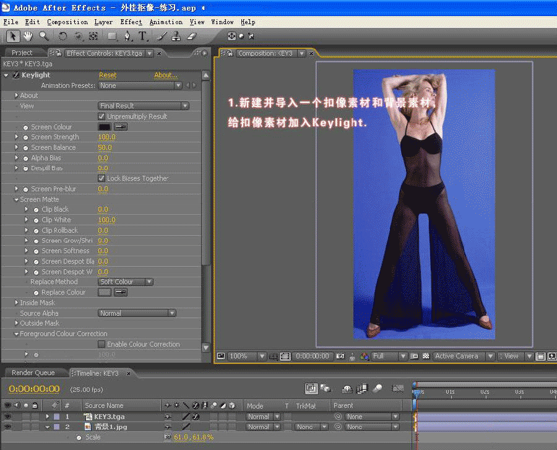Open the Animation menu
The width and height of the screenshot is (557, 450).
click(166, 22)
